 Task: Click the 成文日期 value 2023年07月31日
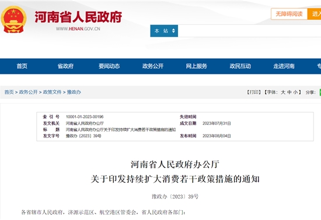(x=217, y=123)
